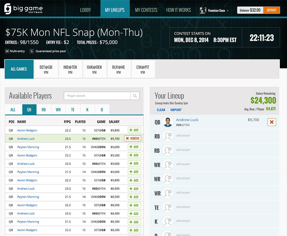
Task: Click the add-player icon in second WR slot
Action: point(168,179)
